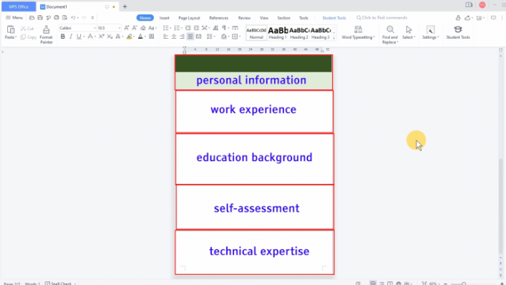Screen dimensions: 506x285
Task: Toggle Spell Check in status bar
Action: 58,284
